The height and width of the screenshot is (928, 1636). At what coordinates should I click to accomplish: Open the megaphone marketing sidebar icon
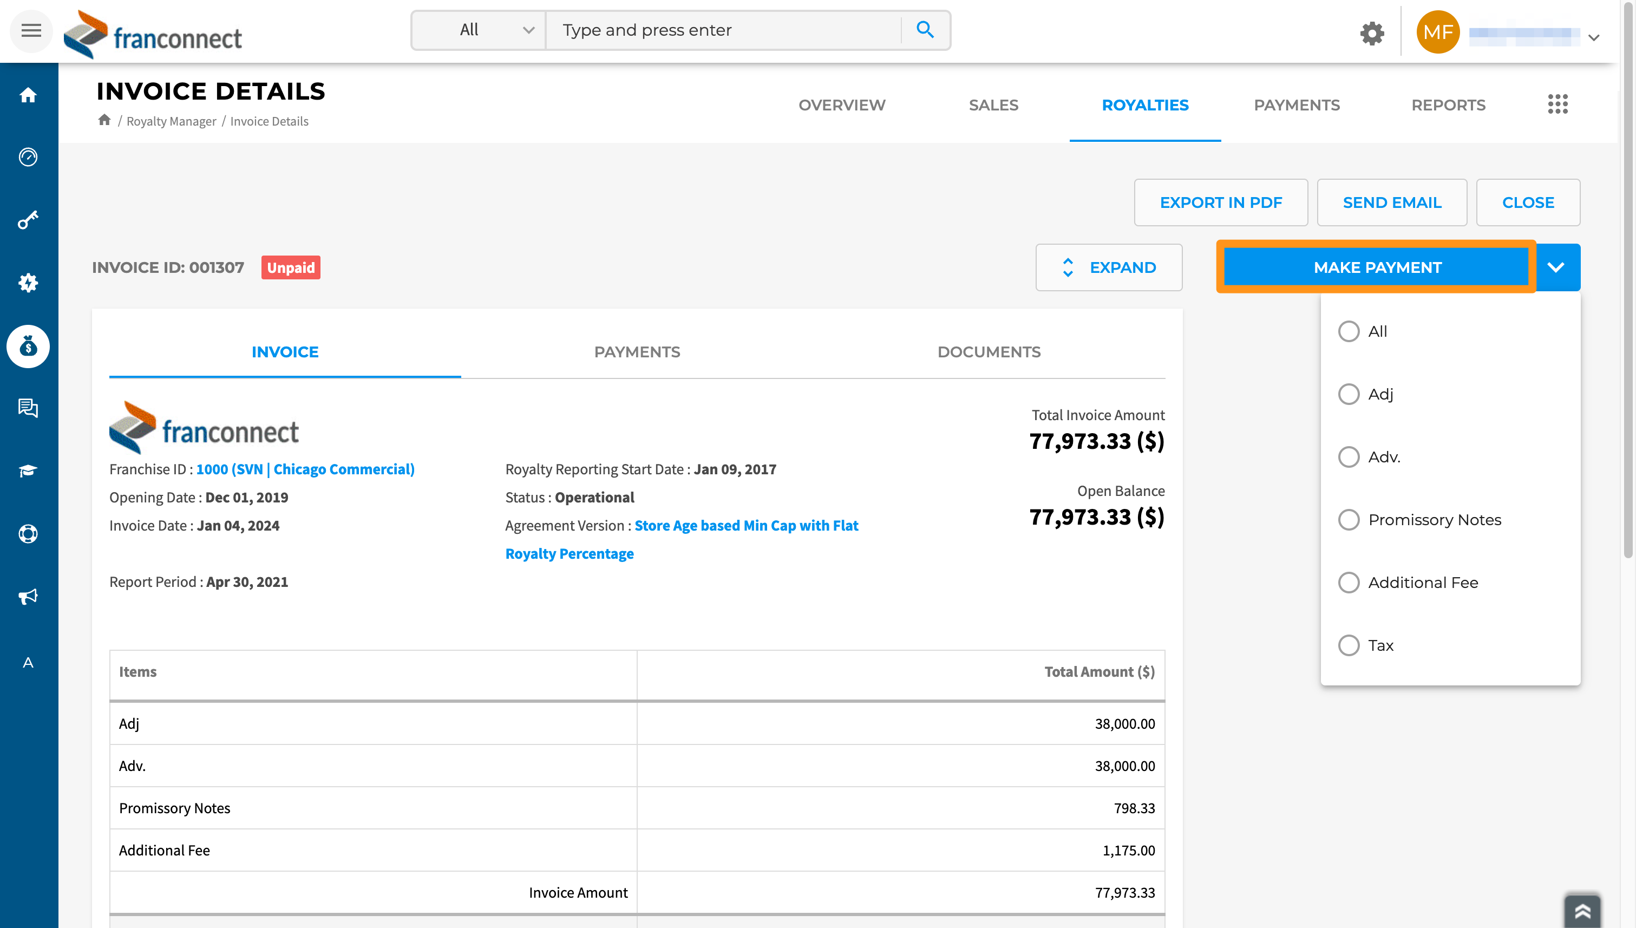point(28,597)
